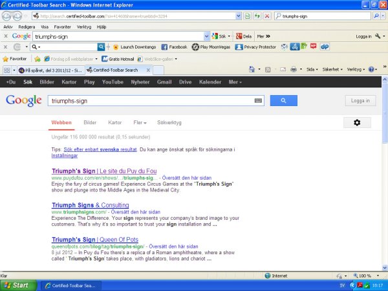Click the Favoriter star button
The height and width of the screenshot is (291, 388).
15,59
